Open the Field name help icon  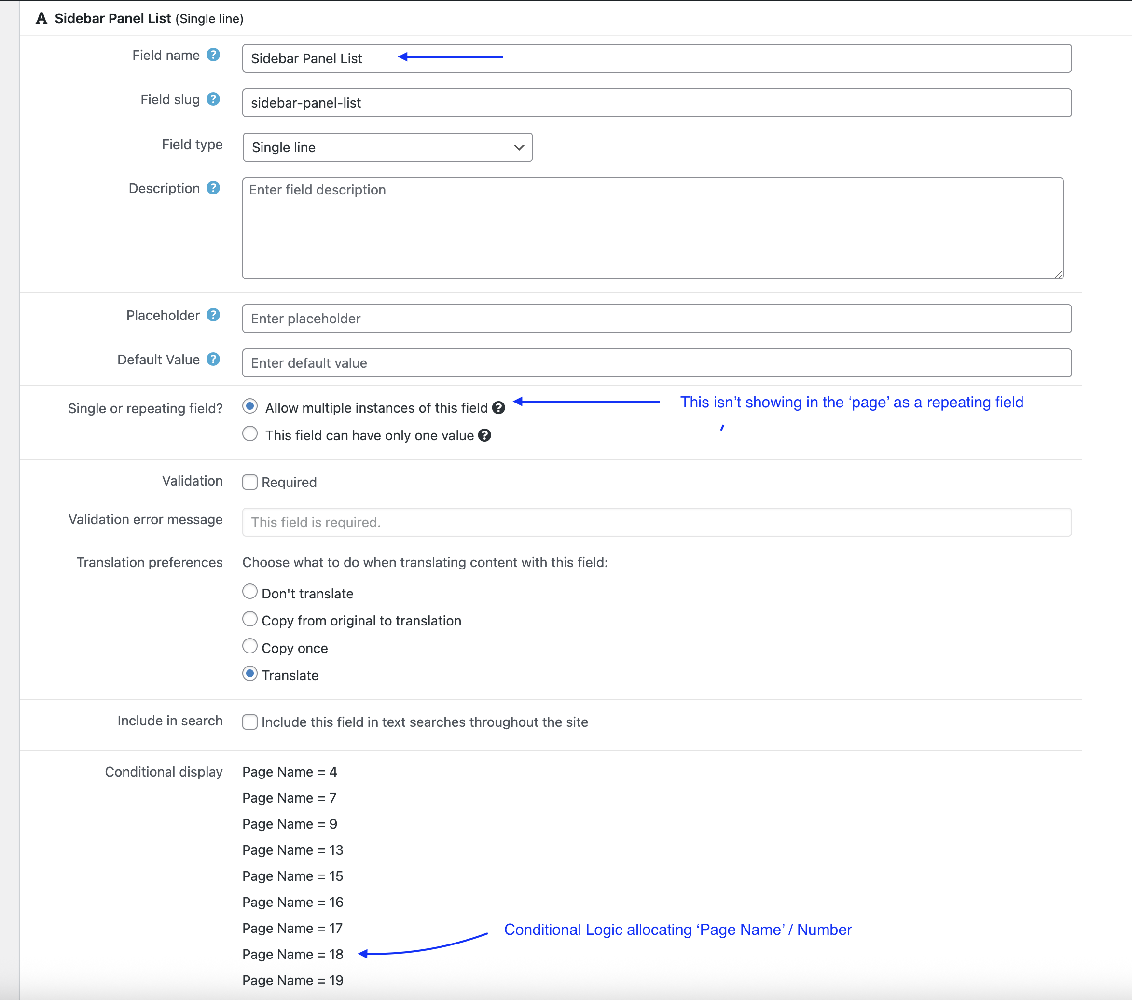pos(213,55)
